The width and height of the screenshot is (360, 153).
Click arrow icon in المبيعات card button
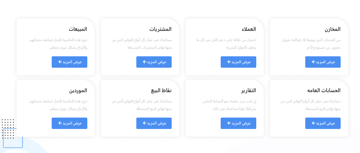[x=60, y=62]
